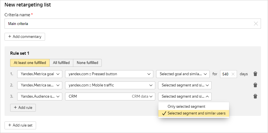Delete rule 1 with trash icon
The image size is (268, 133).
pyautogui.click(x=255, y=74)
